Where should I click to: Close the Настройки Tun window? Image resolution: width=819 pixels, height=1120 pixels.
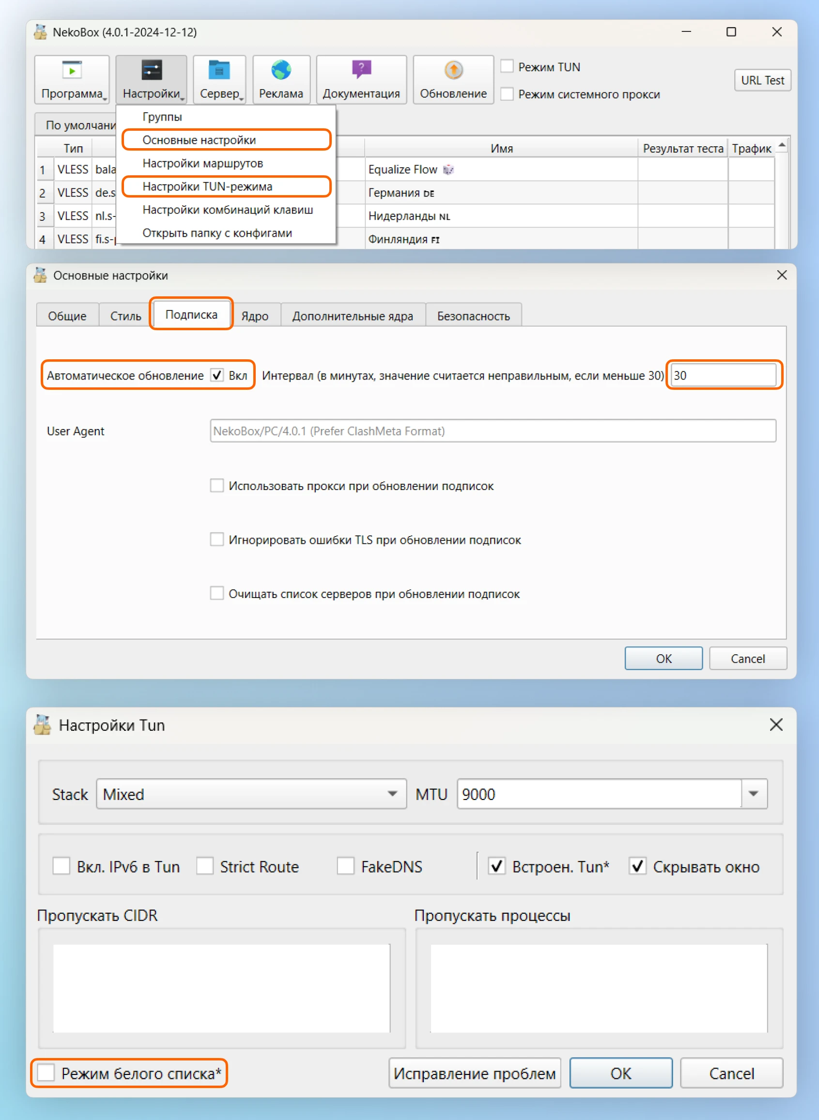coord(776,724)
